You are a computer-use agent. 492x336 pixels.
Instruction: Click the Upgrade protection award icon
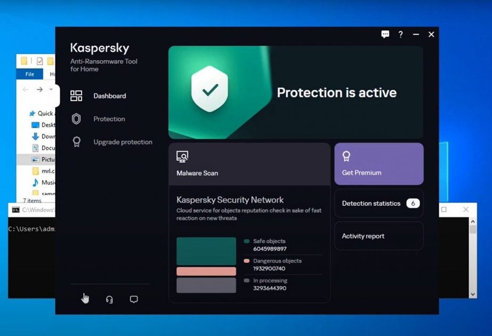(x=77, y=142)
